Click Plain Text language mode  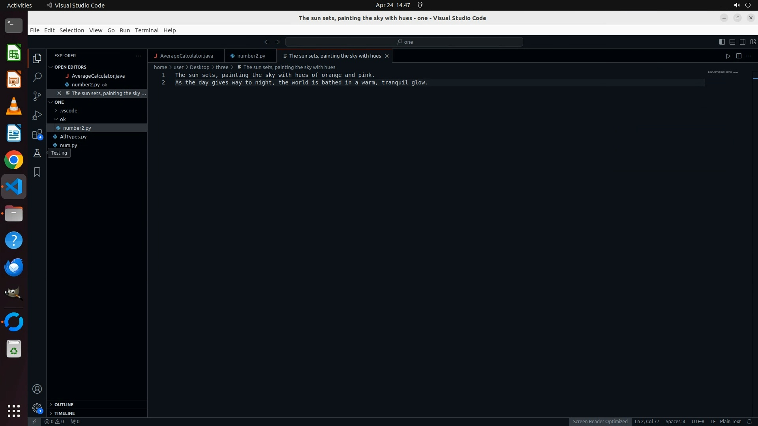pos(730,422)
